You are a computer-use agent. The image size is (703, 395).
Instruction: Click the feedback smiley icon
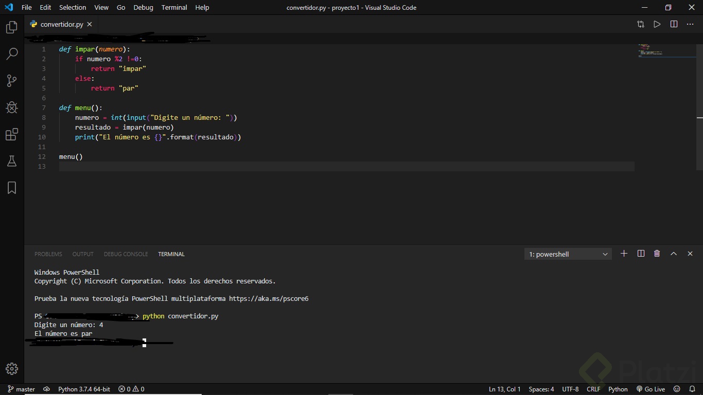click(677, 389)
